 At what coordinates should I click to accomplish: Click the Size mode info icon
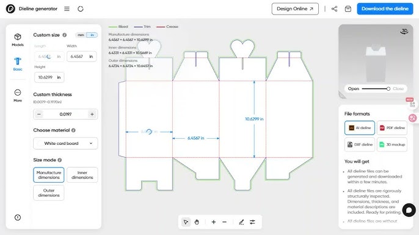coord(60,160)
